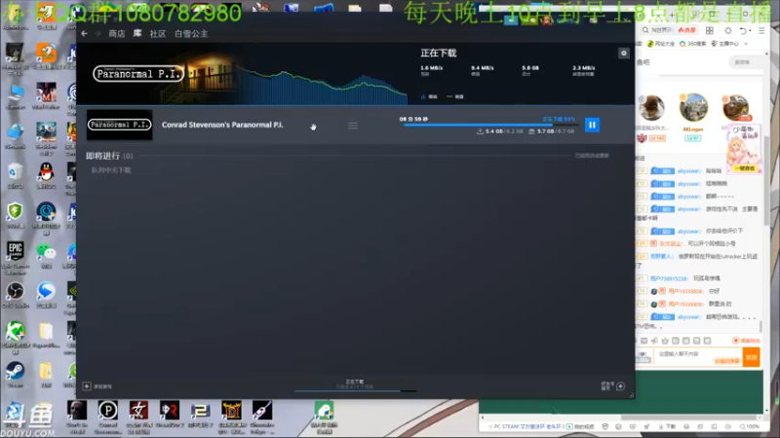
Task: Click the 即将进行 upcoming queue header
Action: tap(109, 156)
